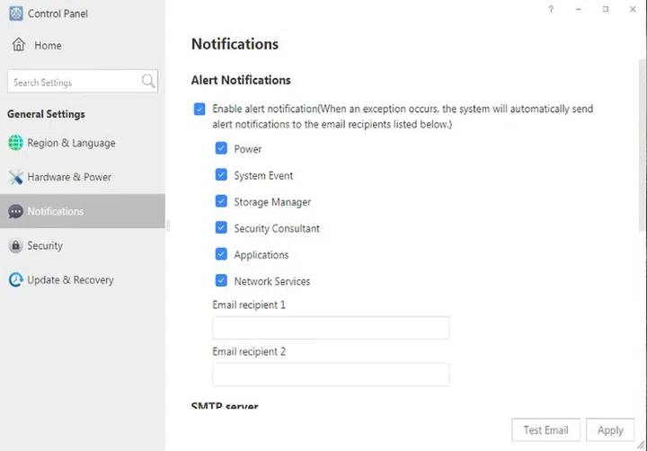This screenshot has width=647, height=451.
Task: Disable the Enable alert notification checkbox
Action: 199,109
